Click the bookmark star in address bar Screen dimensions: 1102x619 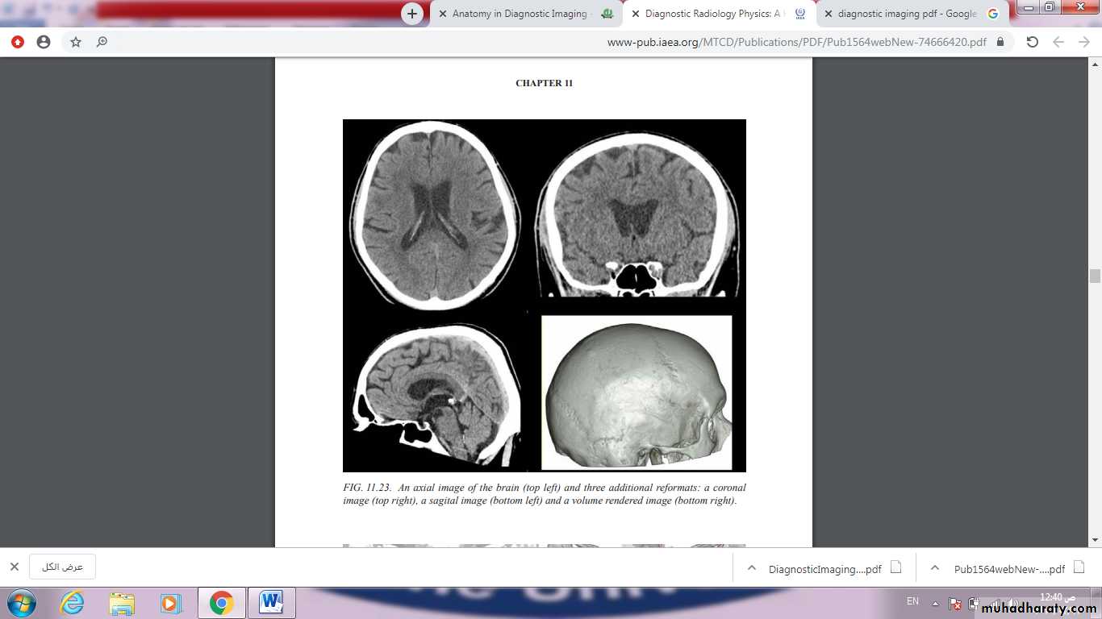pyautogui.click(x=76, y=42)
